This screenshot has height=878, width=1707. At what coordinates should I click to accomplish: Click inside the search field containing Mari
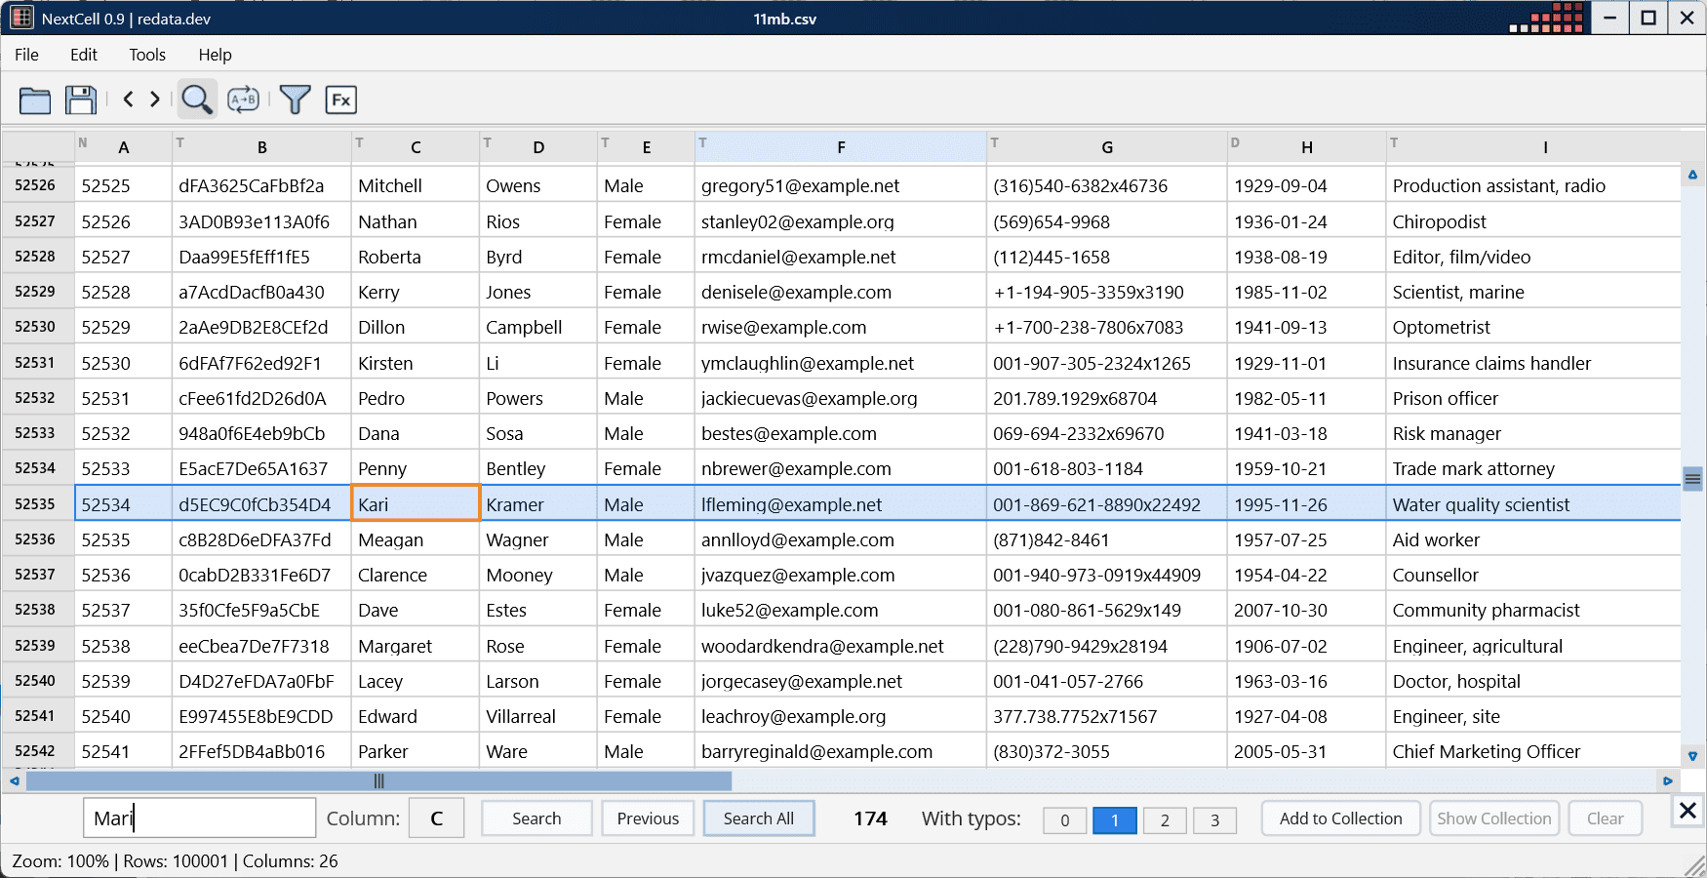pos(199,818)
